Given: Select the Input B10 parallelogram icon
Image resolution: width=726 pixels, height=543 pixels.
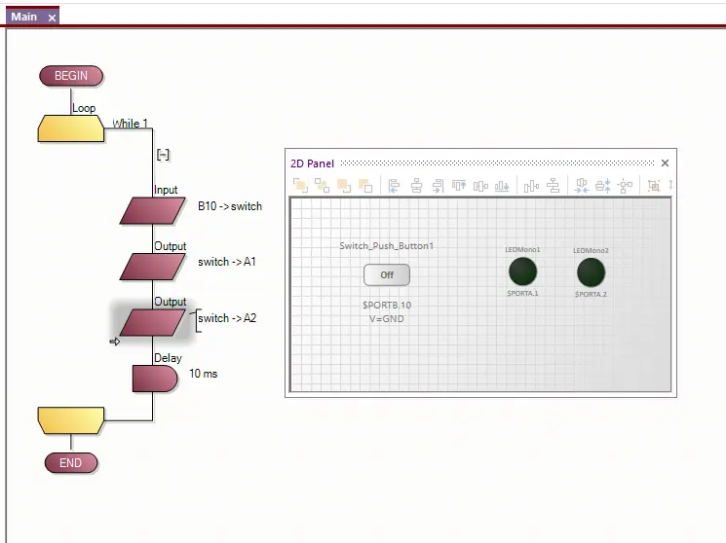Looking at the screenshot, I should [153, 210].
